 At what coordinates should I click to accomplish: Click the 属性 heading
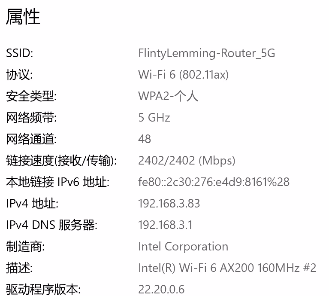tap(23, 17)
